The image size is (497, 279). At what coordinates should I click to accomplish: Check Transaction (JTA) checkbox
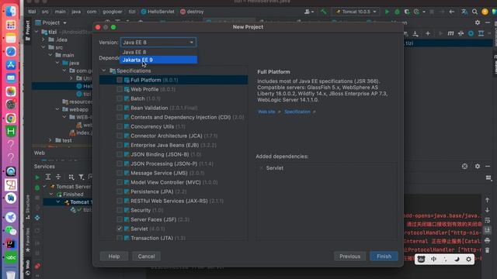tap(119, 238)
